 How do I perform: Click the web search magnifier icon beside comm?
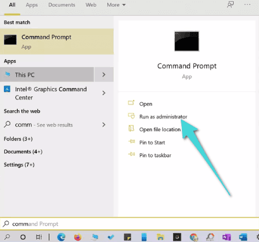pos(7,125)
